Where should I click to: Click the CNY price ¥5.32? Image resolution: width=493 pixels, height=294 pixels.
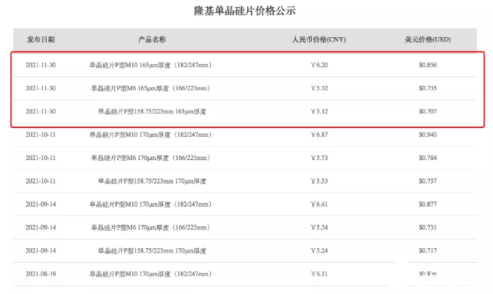tap(319, 89)
